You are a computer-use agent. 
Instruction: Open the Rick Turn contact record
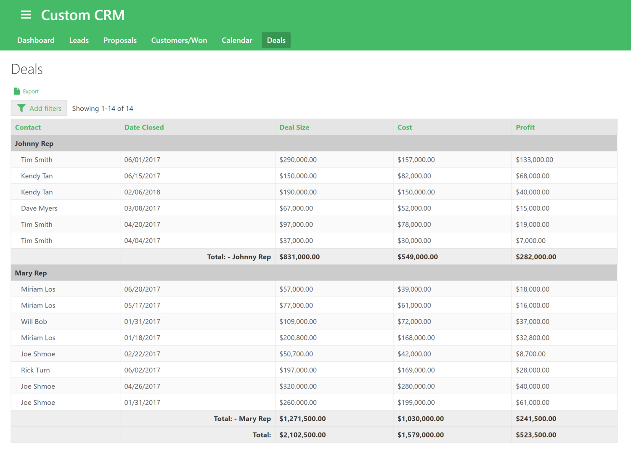click(35, 370)
